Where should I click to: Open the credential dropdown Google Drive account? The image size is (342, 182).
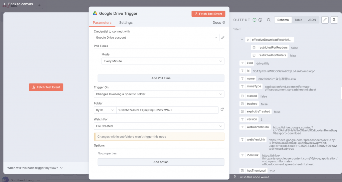click(x=156, y=38)
